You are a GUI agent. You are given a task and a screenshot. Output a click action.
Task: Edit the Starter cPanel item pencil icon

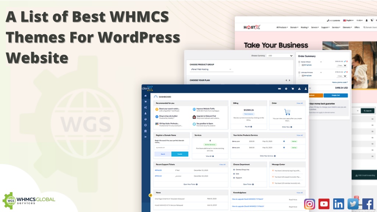click(x=345, y=61)
